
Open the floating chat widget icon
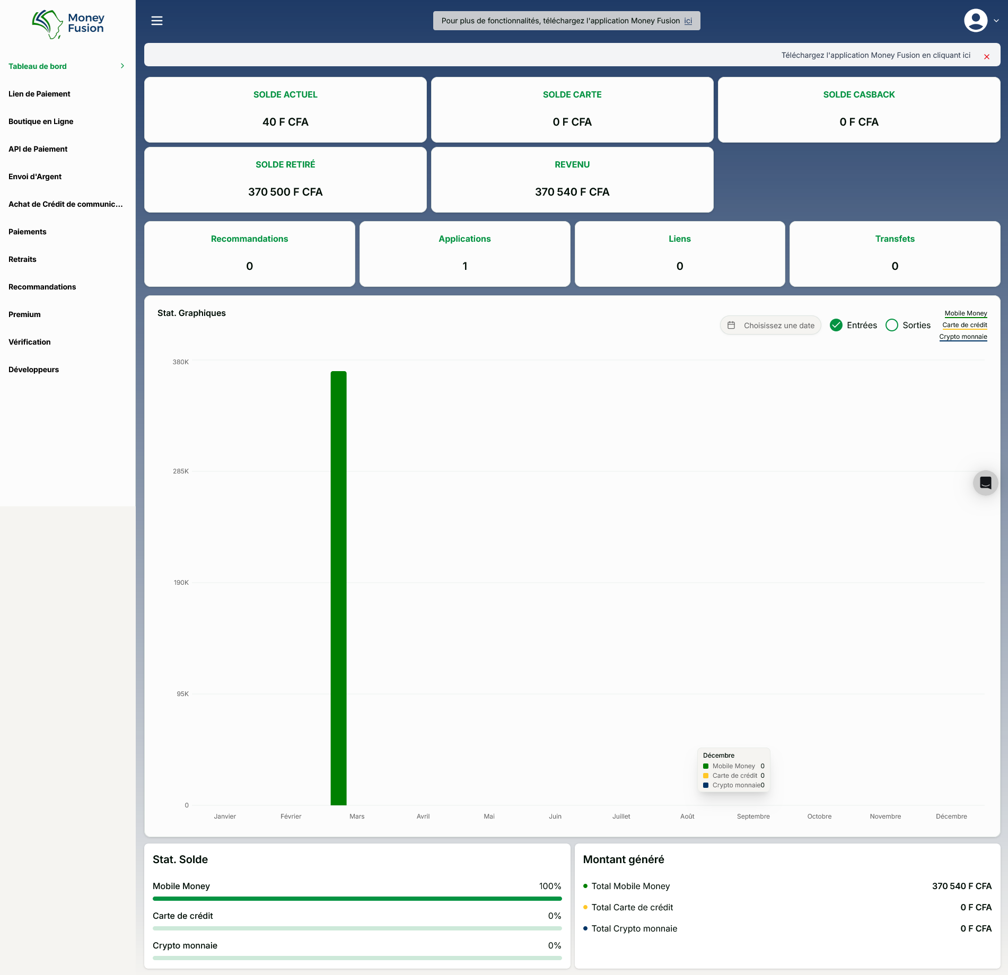pyautogui.click(x=985, y=483)
